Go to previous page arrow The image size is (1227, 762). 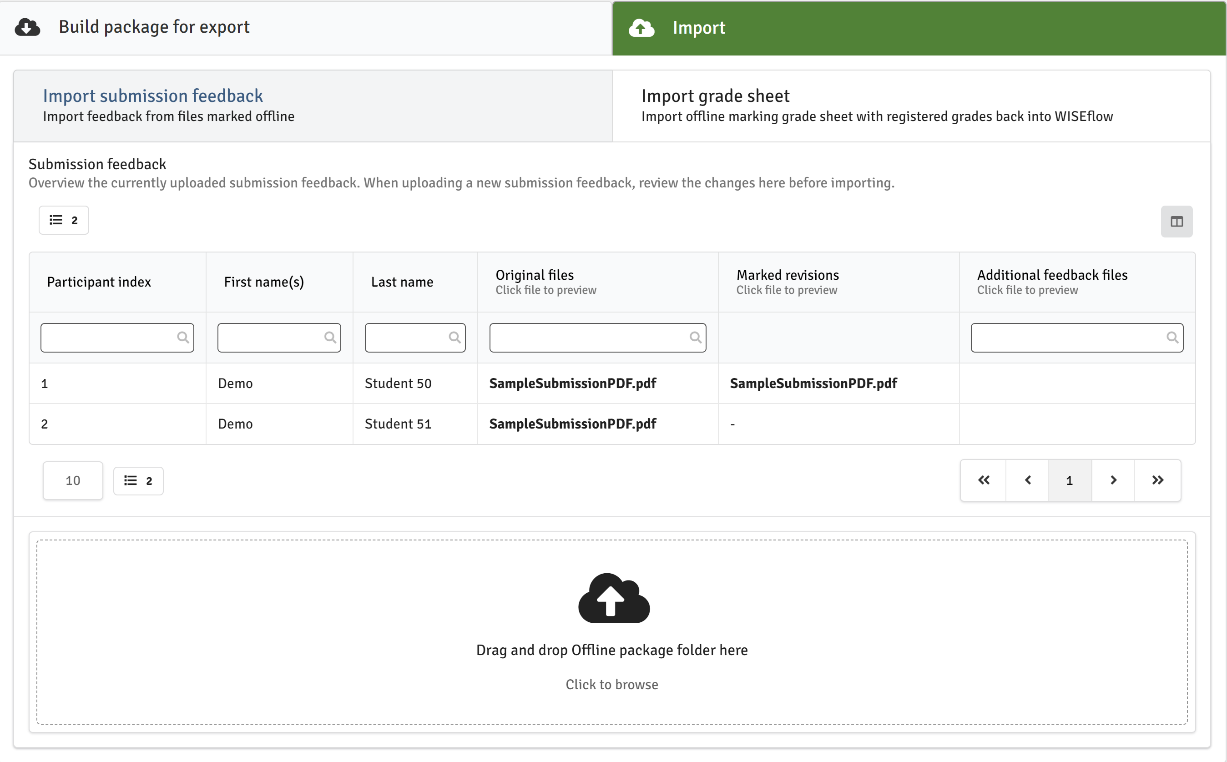coord(1027,480)
